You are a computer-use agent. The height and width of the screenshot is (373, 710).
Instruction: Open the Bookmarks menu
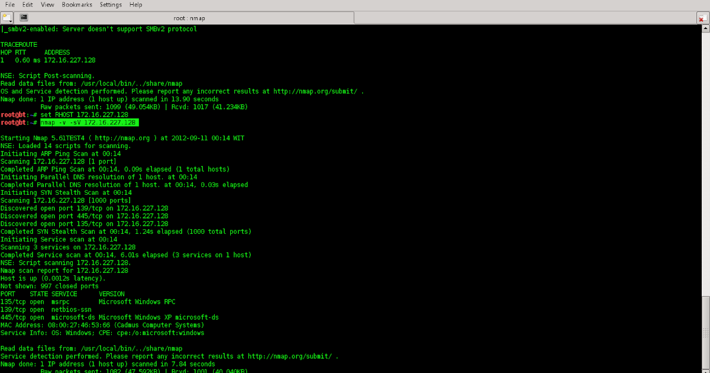77,4
